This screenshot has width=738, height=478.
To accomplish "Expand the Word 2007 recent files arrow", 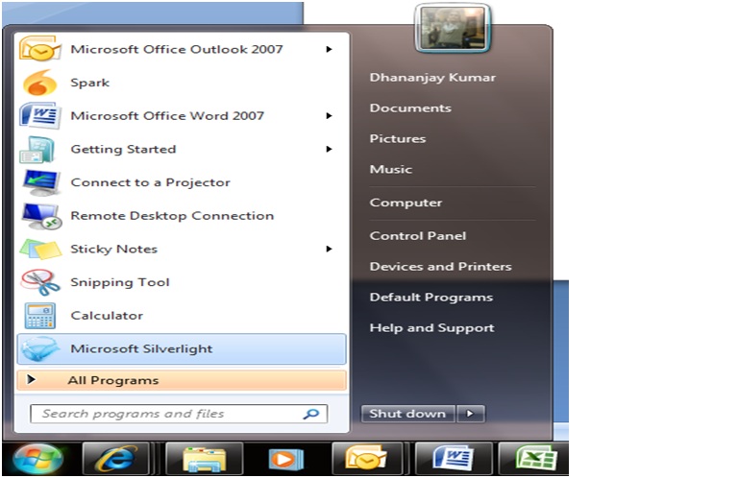I will pyautogui.click(x=329, y=116).
